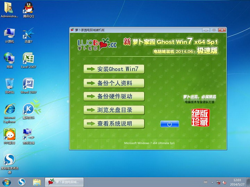Launch Internet Explorer from the desktop

(x=9, y=109)
